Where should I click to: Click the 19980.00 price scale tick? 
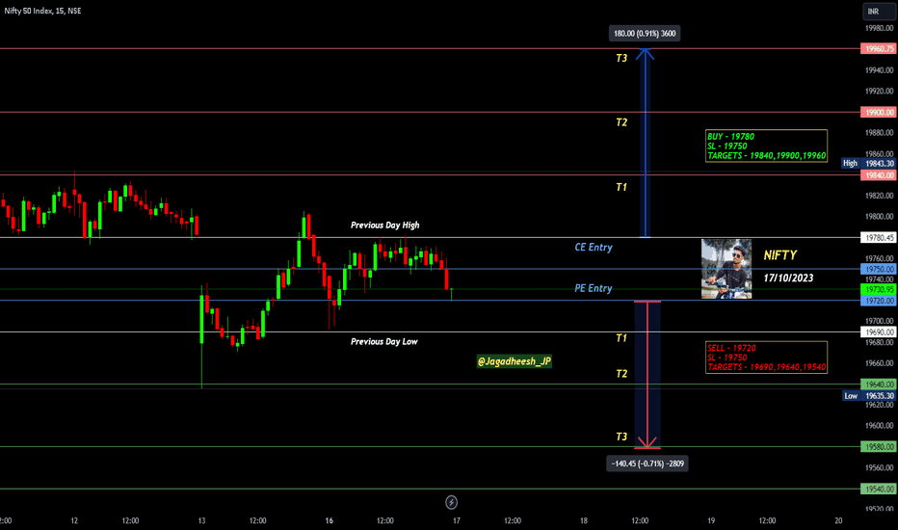tap(879, 28)
